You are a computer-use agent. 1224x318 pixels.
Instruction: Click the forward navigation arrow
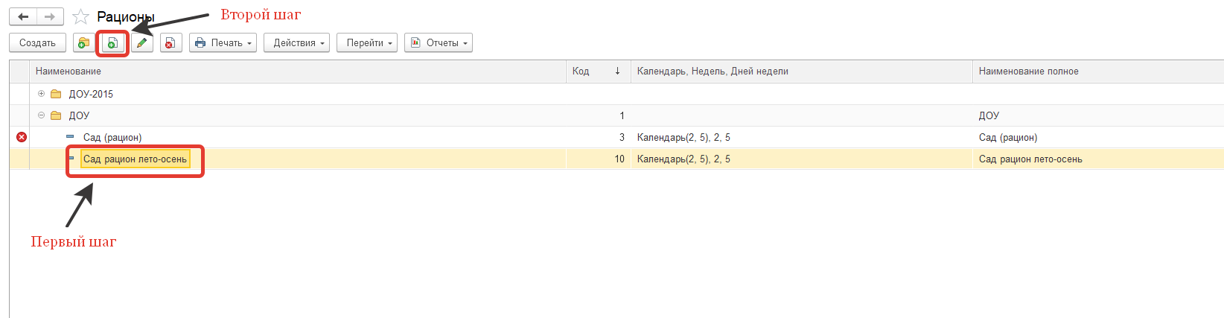49,16
